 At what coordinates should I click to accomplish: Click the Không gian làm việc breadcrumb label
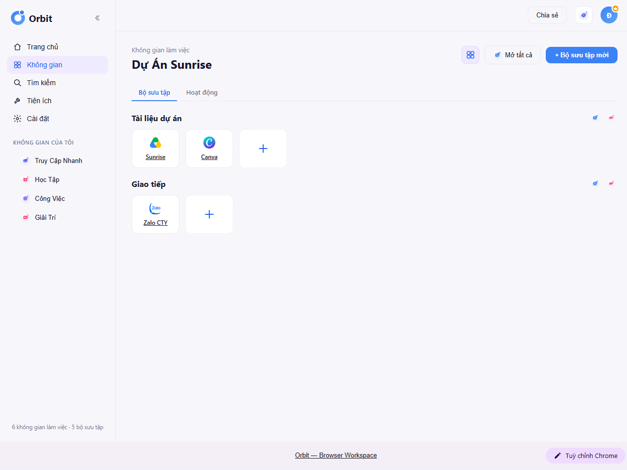tap(160, 50)
